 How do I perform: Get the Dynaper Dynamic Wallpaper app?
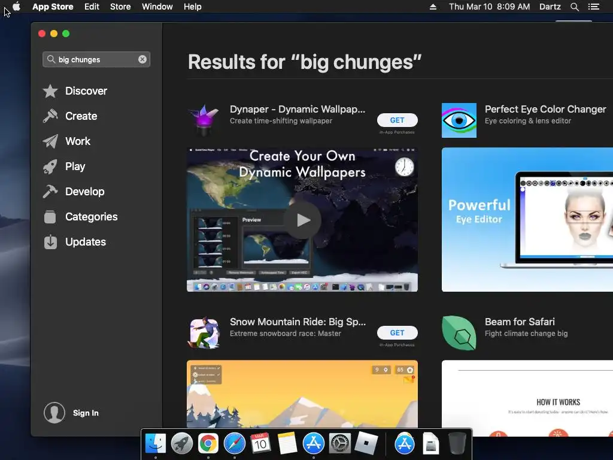point(397,120)
